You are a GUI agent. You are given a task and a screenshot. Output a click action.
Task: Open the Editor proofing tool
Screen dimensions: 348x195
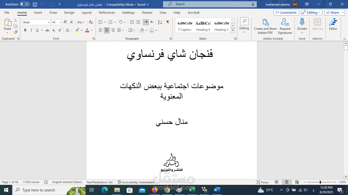click(333, 24)
